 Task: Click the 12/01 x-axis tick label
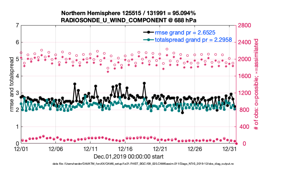[x=21, y=149]
